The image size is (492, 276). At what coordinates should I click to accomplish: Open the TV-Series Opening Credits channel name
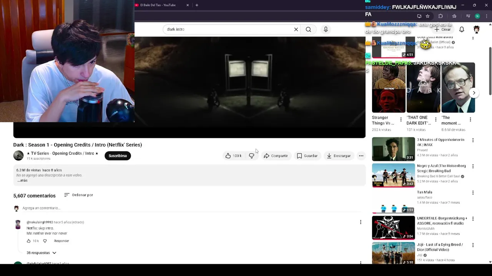tap(62, 153)
